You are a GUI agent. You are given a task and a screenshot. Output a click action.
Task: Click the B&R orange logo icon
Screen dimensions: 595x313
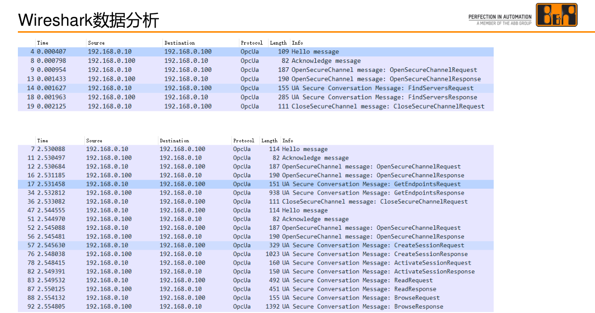pyautogui.click(x=556, y=15)
